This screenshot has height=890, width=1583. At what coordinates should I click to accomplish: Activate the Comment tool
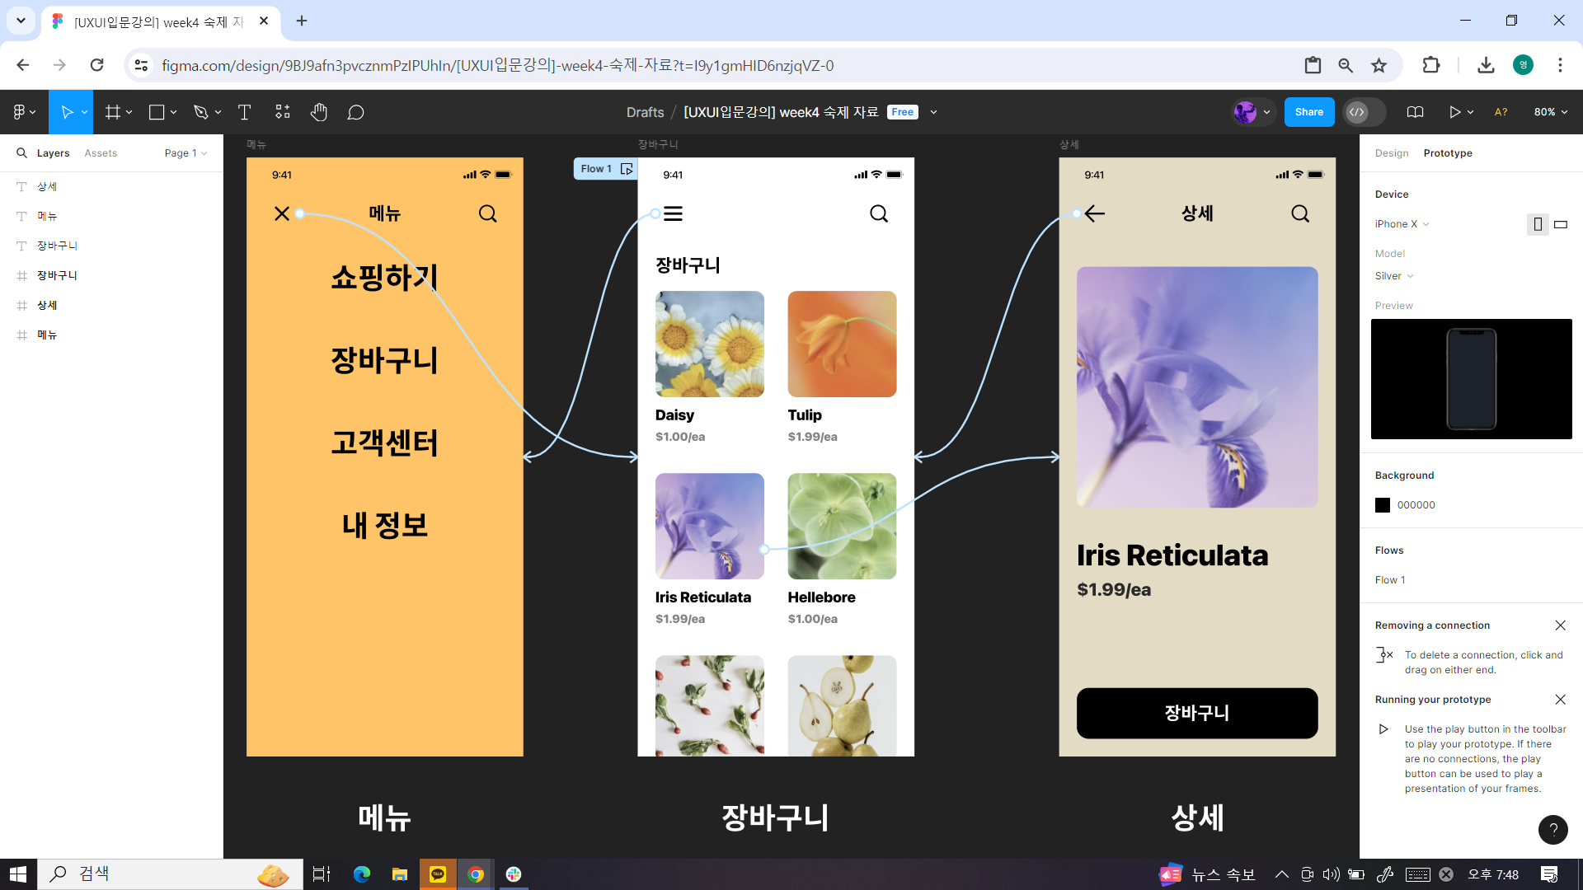[355, 112]
